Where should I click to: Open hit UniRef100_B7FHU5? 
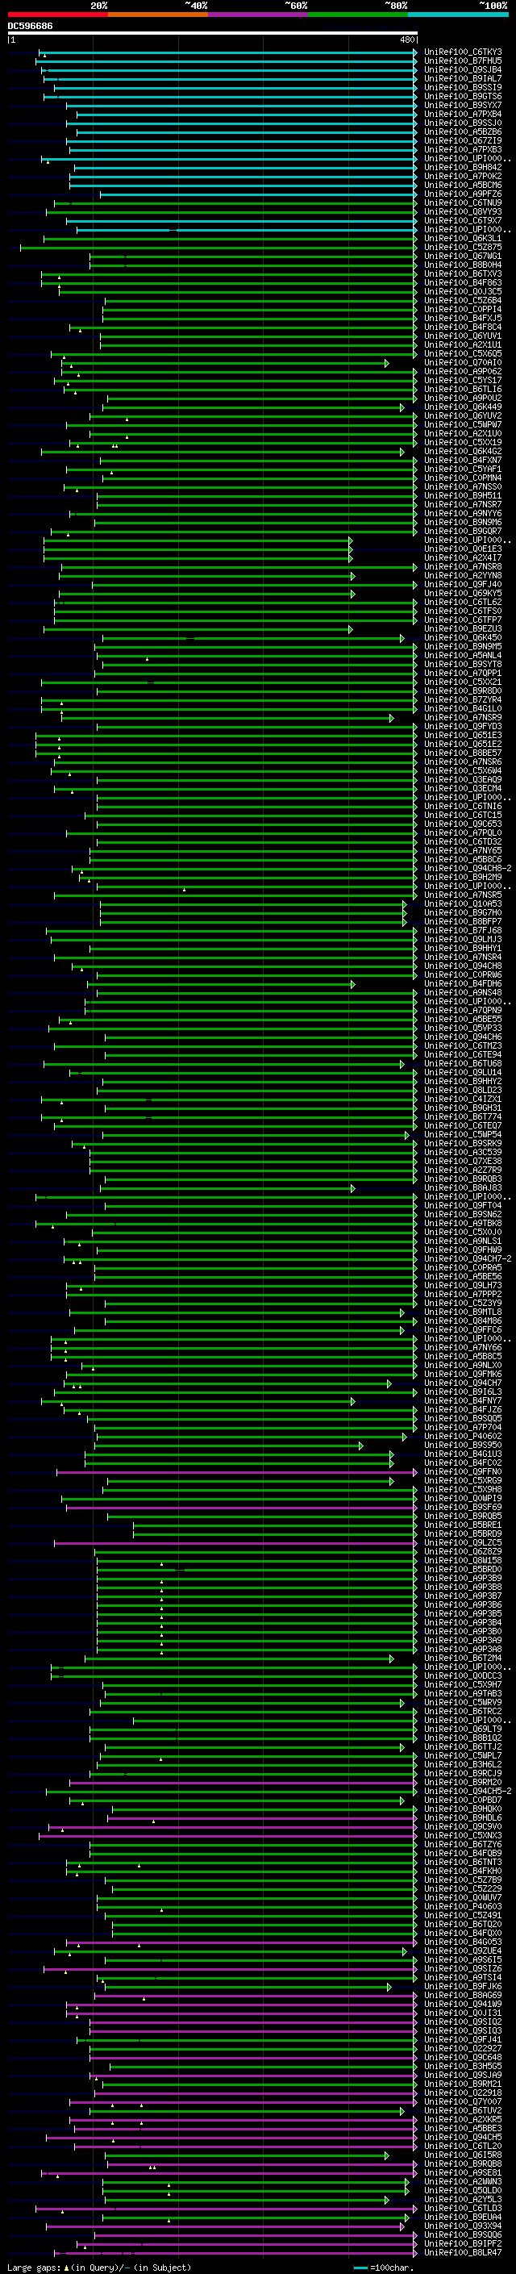coord(463,61)
